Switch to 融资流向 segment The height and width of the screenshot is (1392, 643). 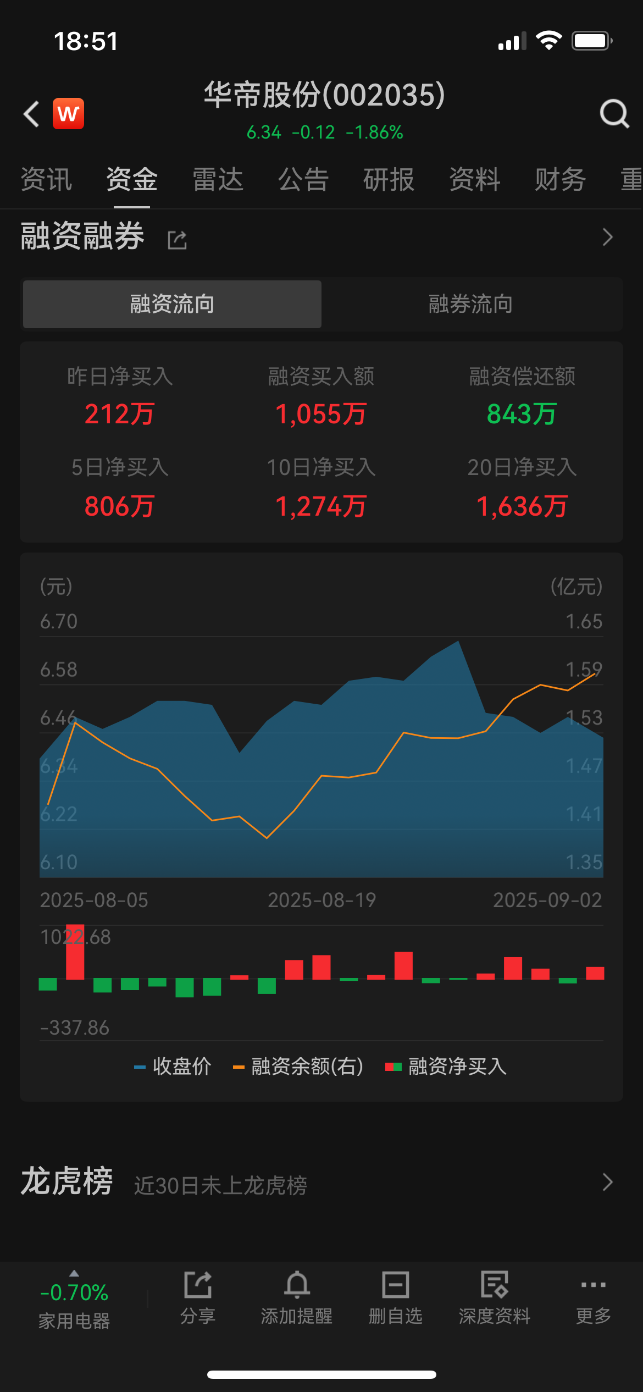(172, 304)
